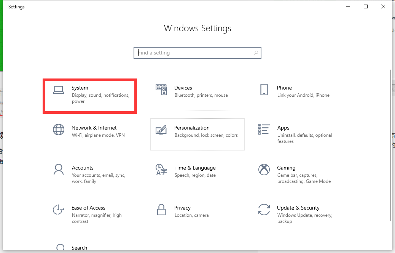Viewport: 395px width, 253px height.
Task: Click the 'Bluetooth, printers, mouse' description
Action: click(x=201, y=95)
